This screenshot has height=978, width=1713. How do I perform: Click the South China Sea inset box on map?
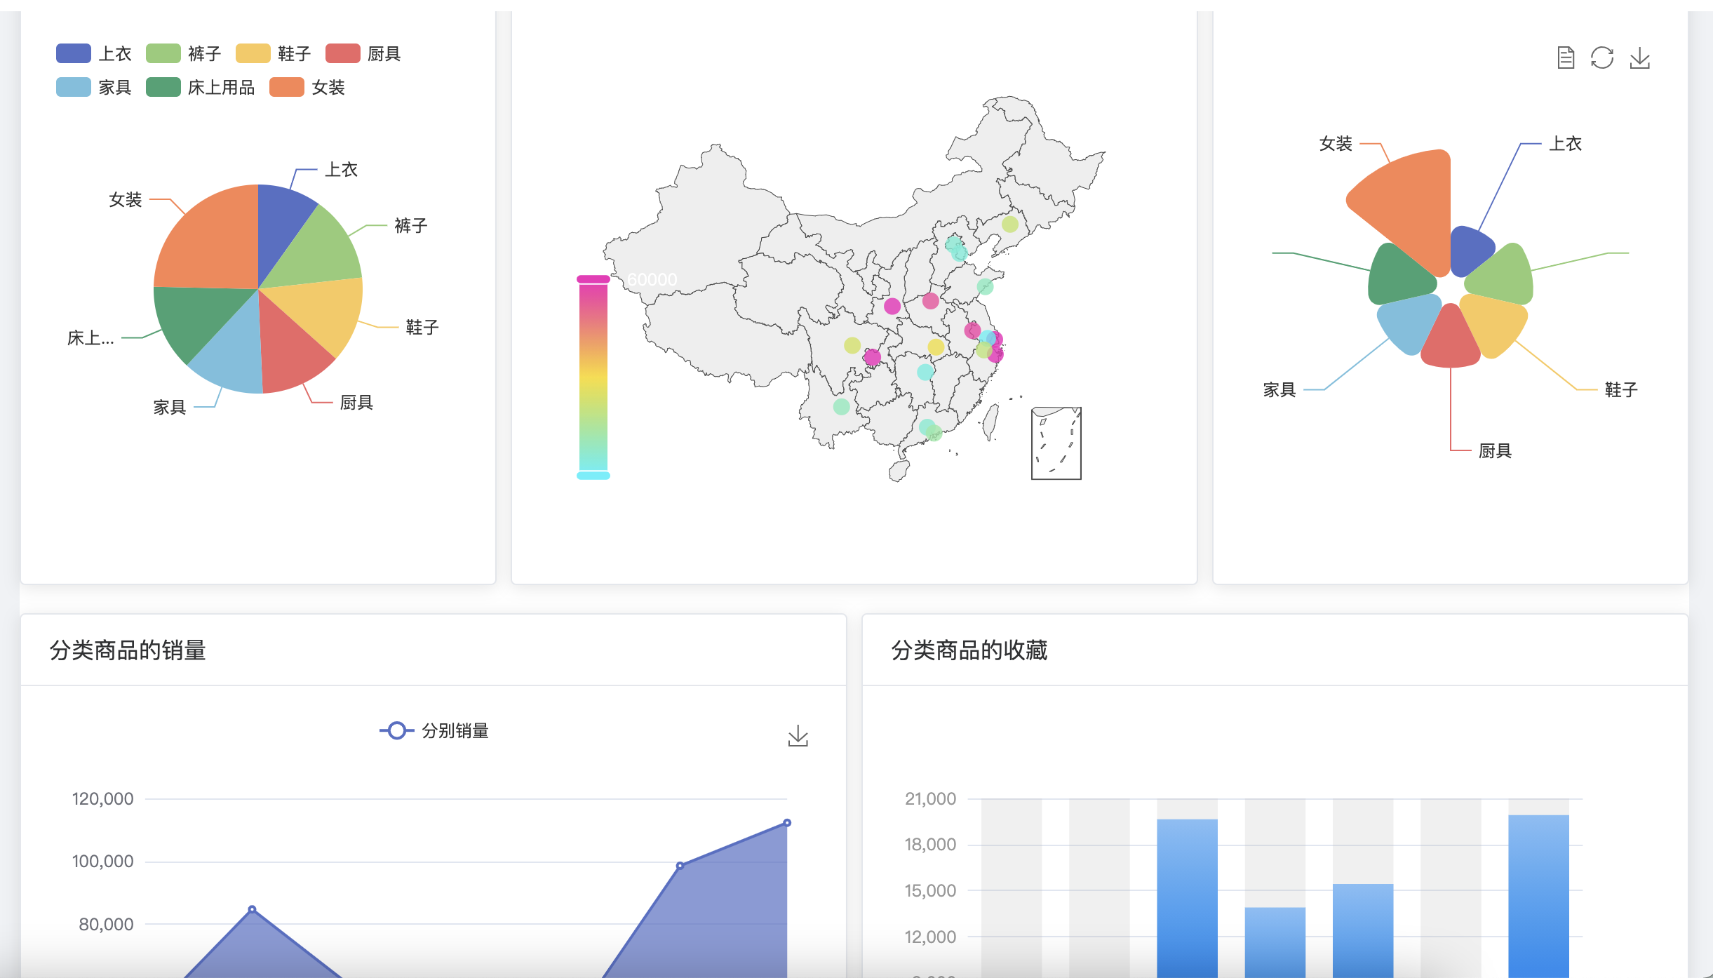(1056, 443)
